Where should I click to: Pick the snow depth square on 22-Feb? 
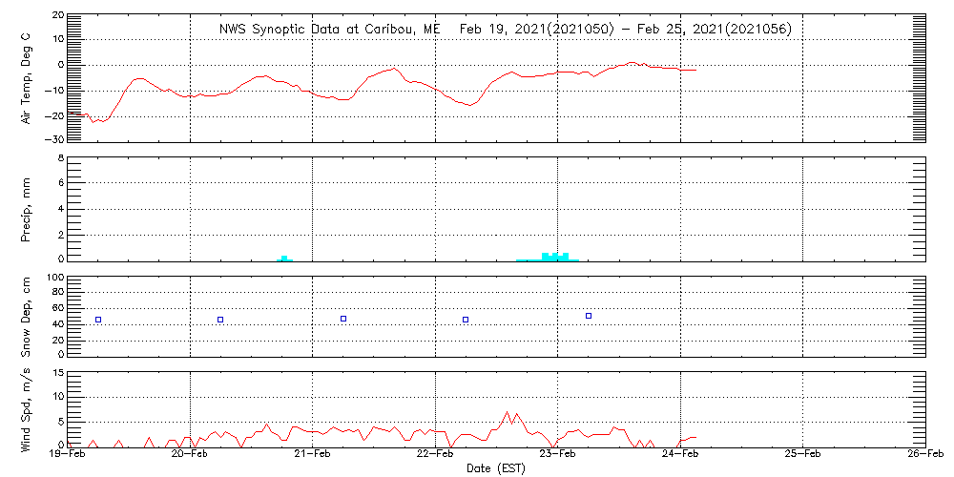click(x=466, y=320)
